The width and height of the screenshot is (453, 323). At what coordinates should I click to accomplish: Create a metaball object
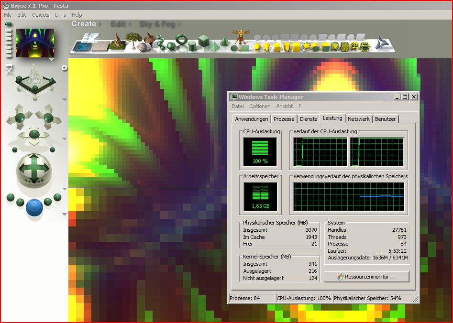coord(160,43)
